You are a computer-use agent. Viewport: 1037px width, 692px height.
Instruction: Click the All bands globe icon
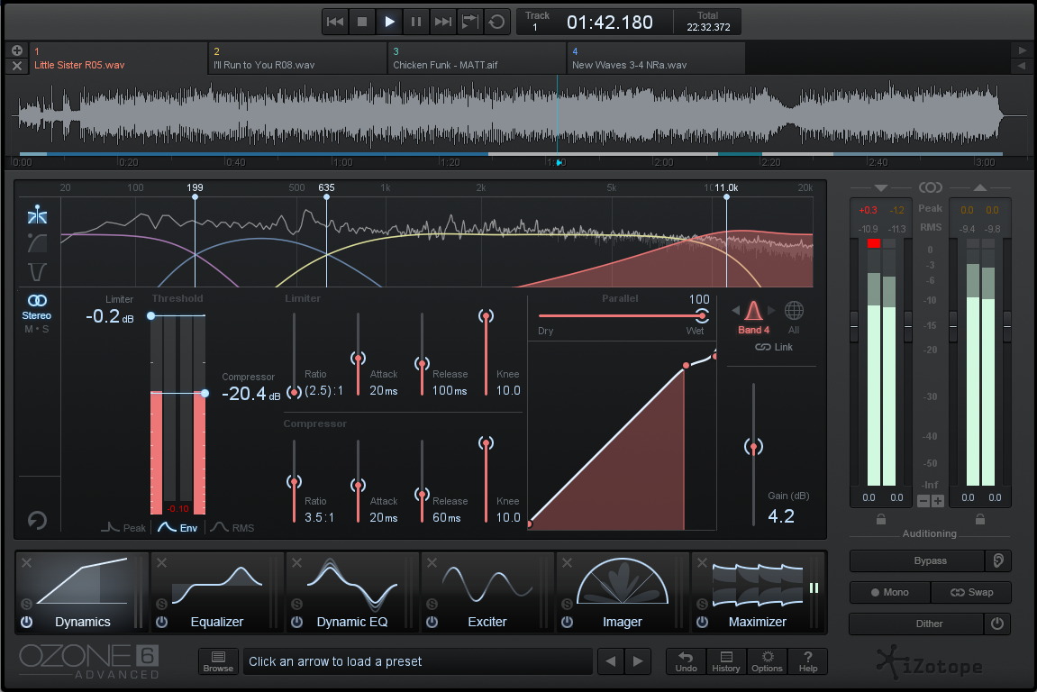coord(793,310)
